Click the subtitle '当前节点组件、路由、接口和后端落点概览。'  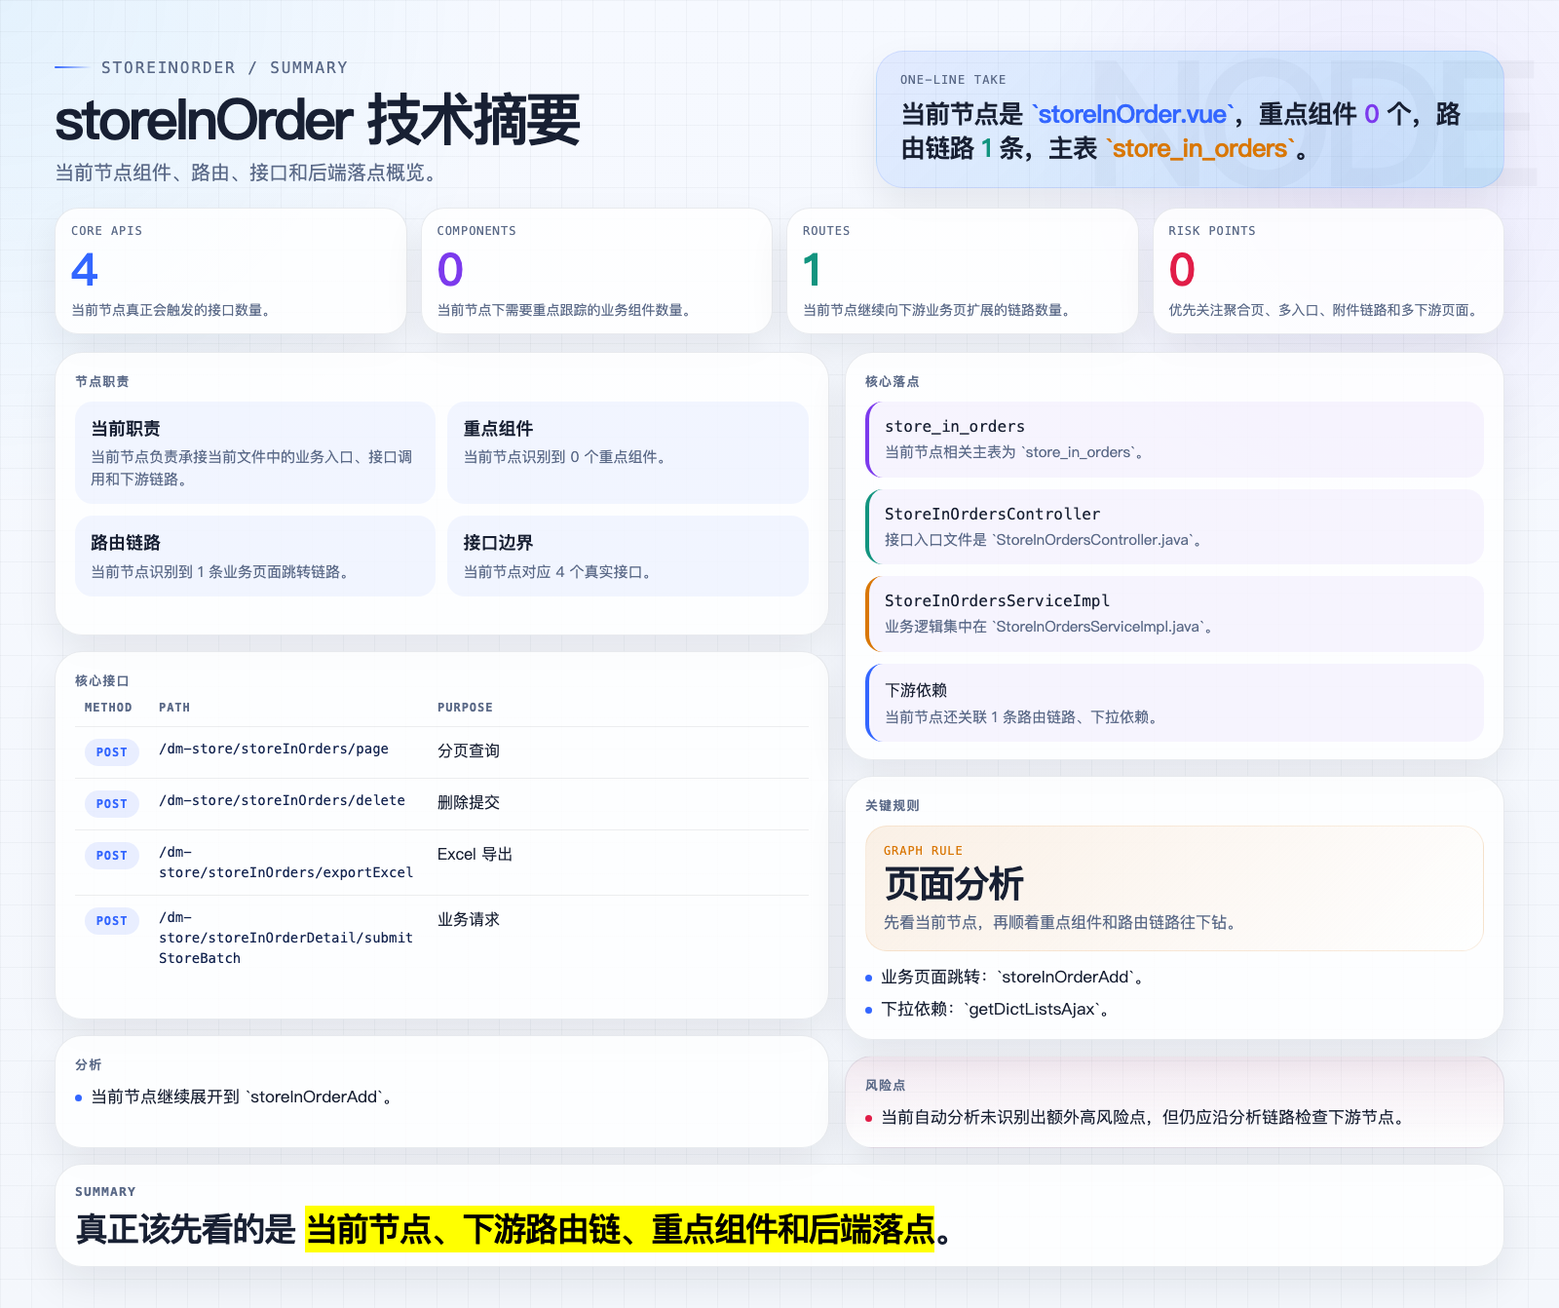249,173
